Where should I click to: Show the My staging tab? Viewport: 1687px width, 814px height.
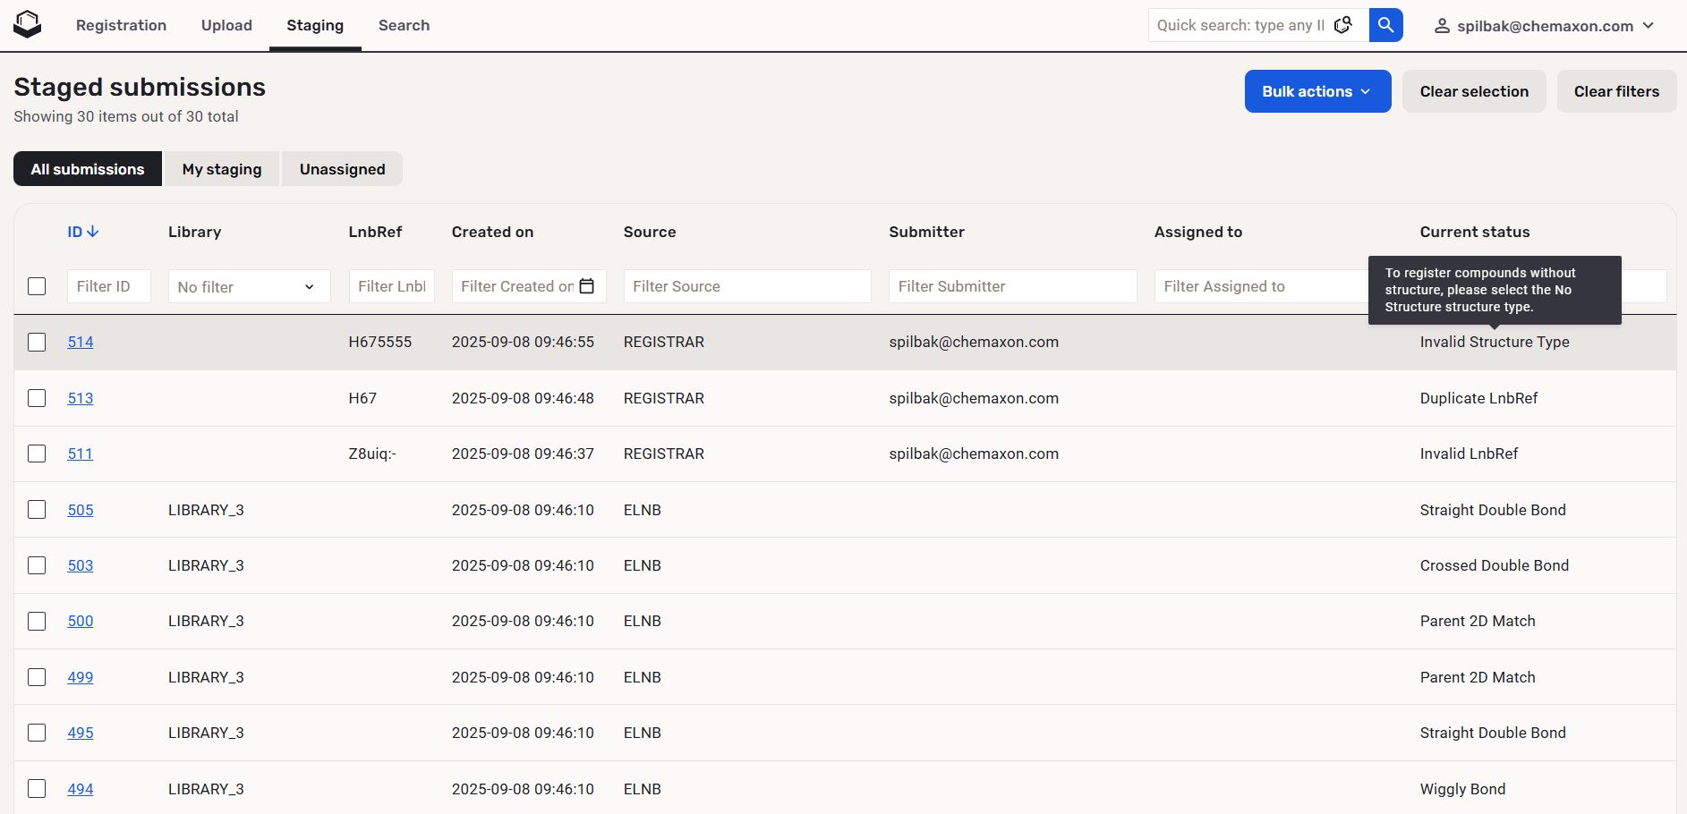pyautogui.click(x=222, y=169)
